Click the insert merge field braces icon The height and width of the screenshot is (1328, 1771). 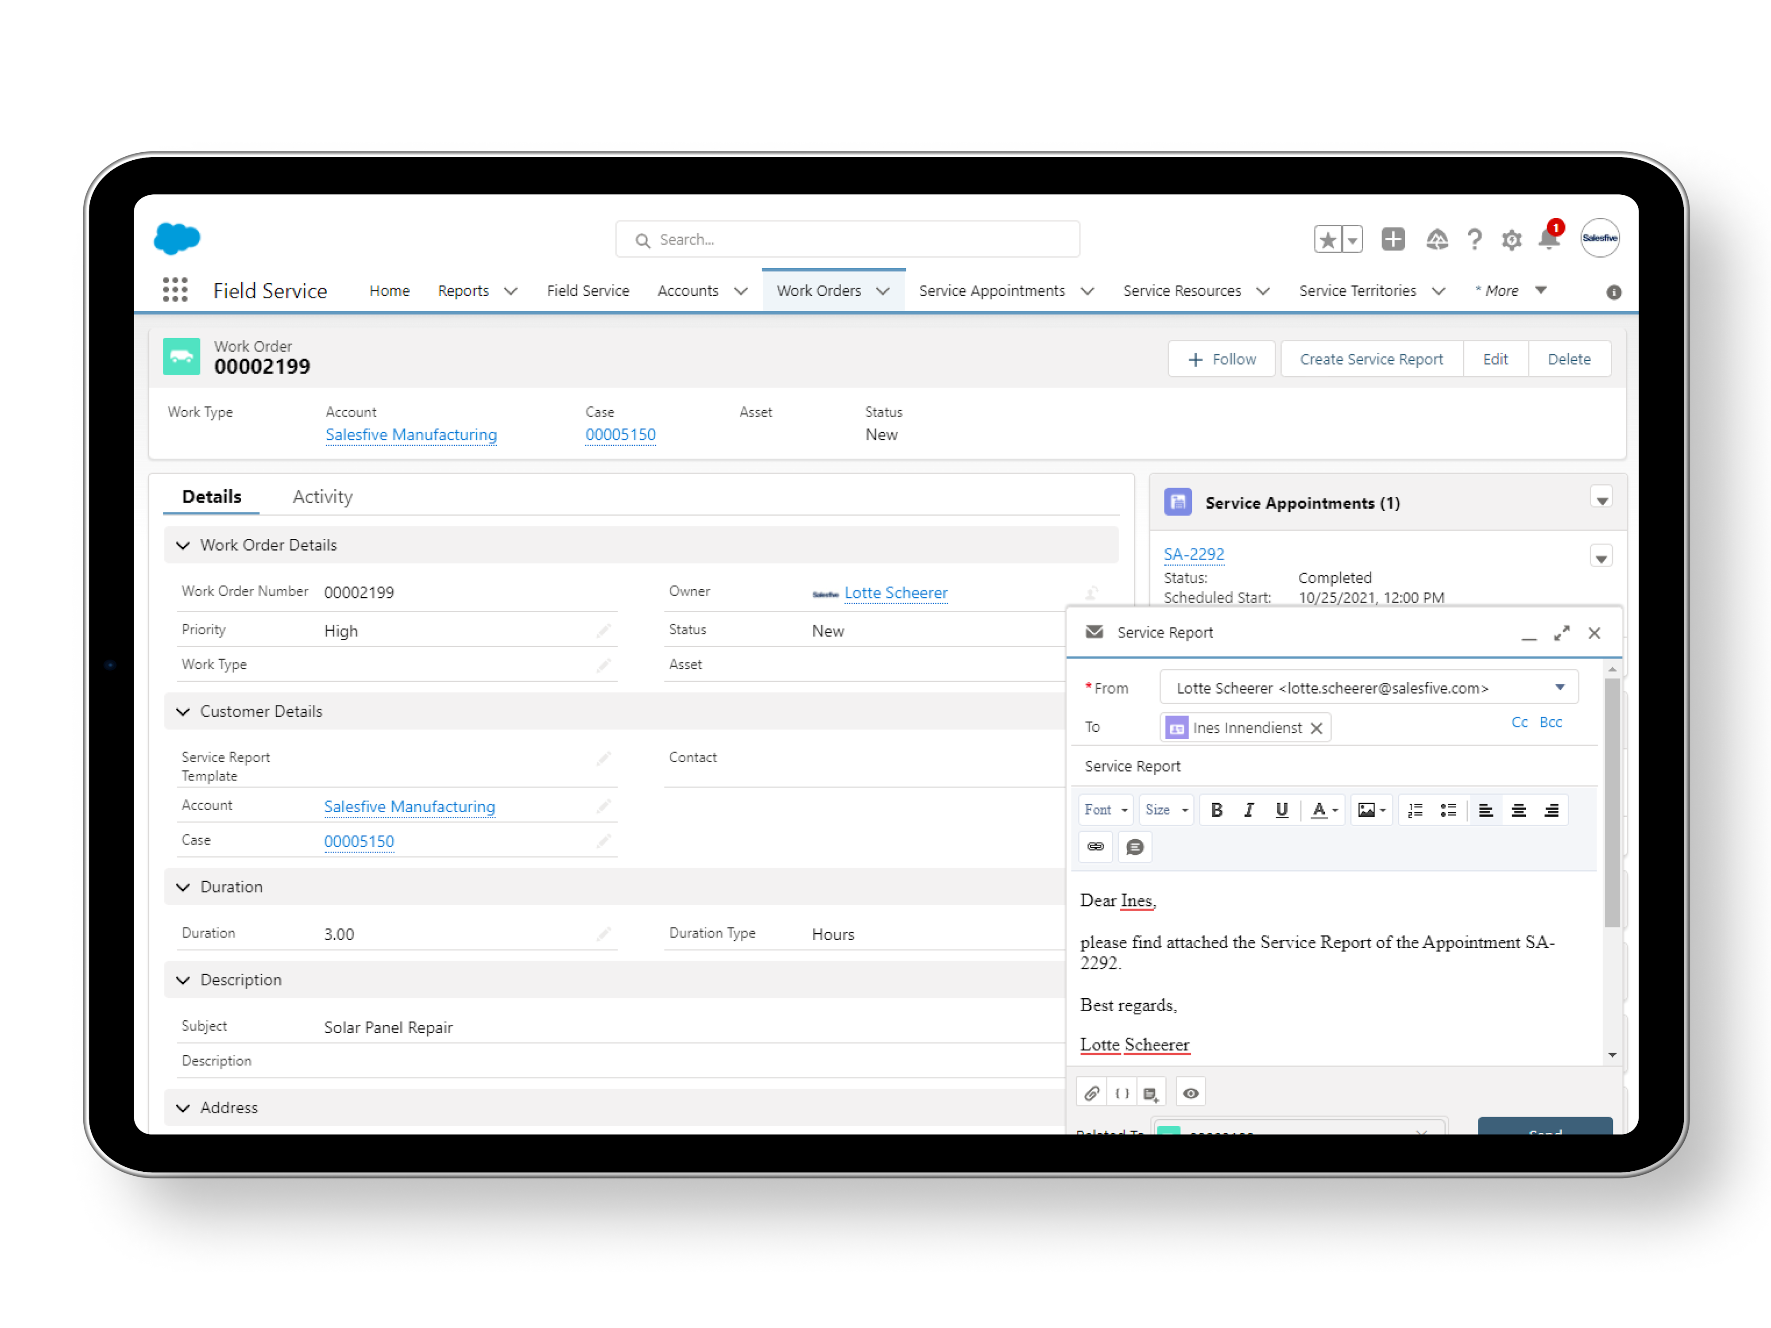(1121, 1093)
